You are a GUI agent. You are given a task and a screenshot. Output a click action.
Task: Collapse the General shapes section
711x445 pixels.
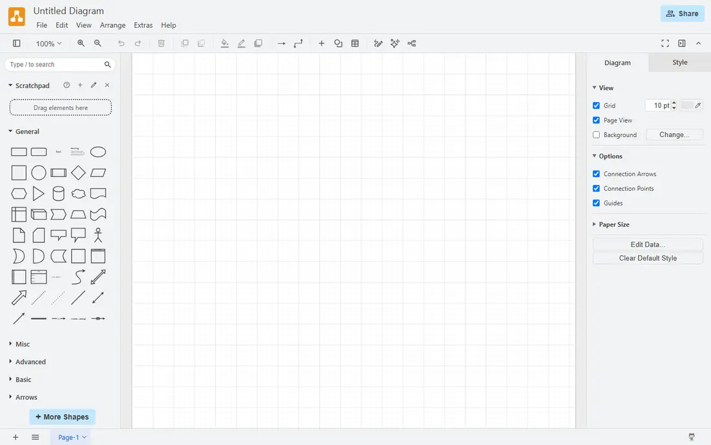coord(24,131)
